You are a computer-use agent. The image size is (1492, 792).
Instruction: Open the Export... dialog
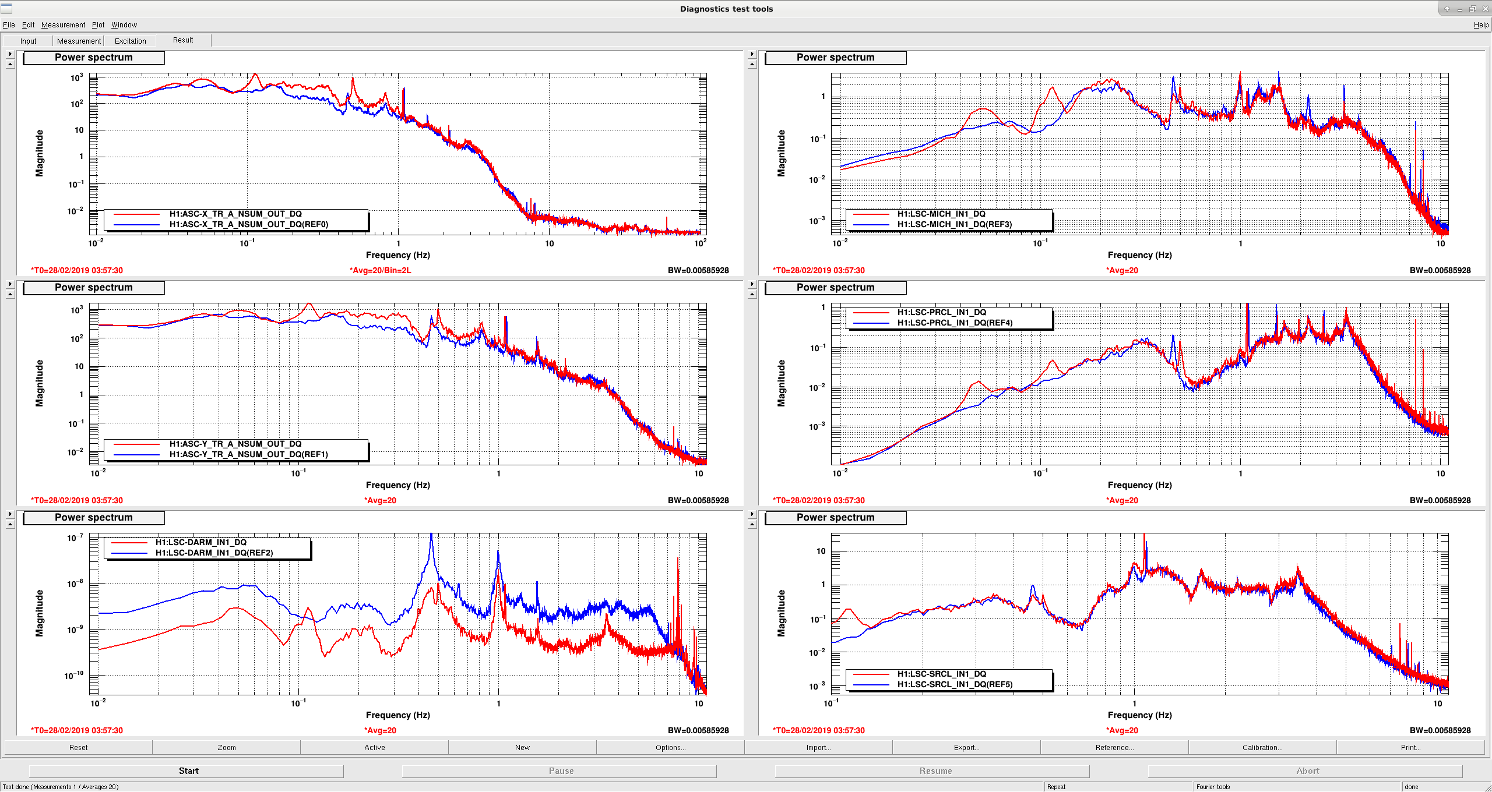966,748
